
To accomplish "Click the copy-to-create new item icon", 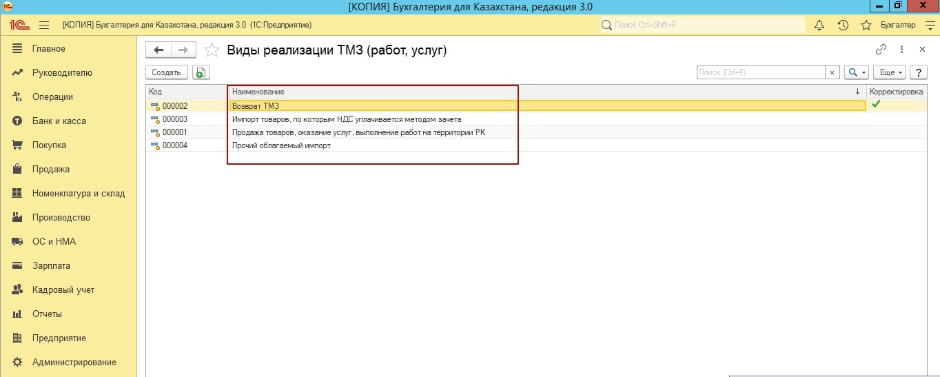I will 201,72.
